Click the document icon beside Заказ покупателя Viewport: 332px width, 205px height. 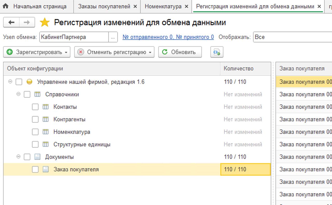pyautogui.click(x=46, y=169)
